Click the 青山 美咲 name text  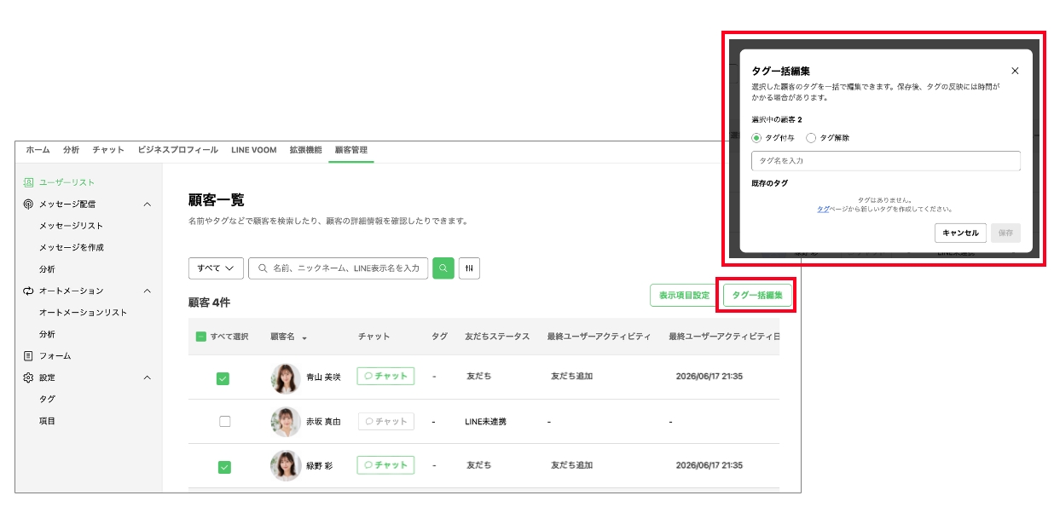(323, 377)
